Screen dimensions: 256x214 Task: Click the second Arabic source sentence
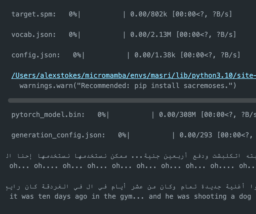click(x=131, y=187)
